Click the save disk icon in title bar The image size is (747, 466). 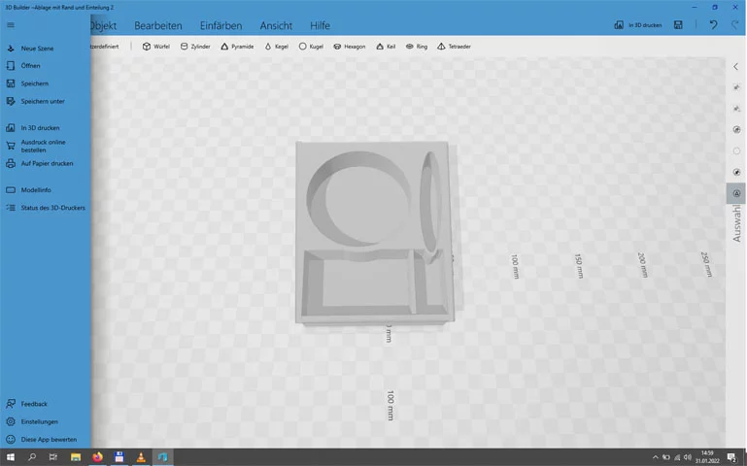[678, 25]
